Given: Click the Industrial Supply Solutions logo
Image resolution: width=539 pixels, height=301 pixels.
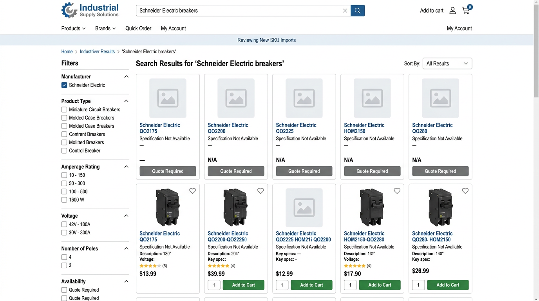Looking at the screenshot, I should click(x=90, y=11).
